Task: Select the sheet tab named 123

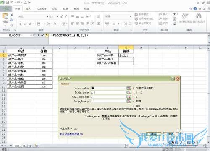Action: click(x=17, y=146)
